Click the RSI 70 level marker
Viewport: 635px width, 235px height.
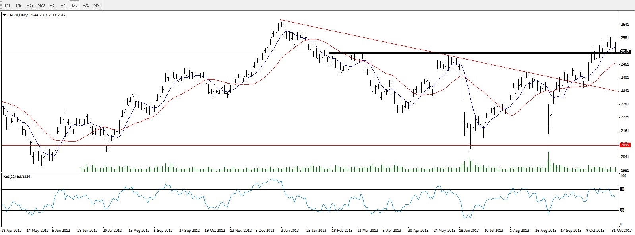(x=622, y=189)
